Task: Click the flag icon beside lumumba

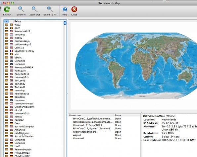Action: (12, 35)
